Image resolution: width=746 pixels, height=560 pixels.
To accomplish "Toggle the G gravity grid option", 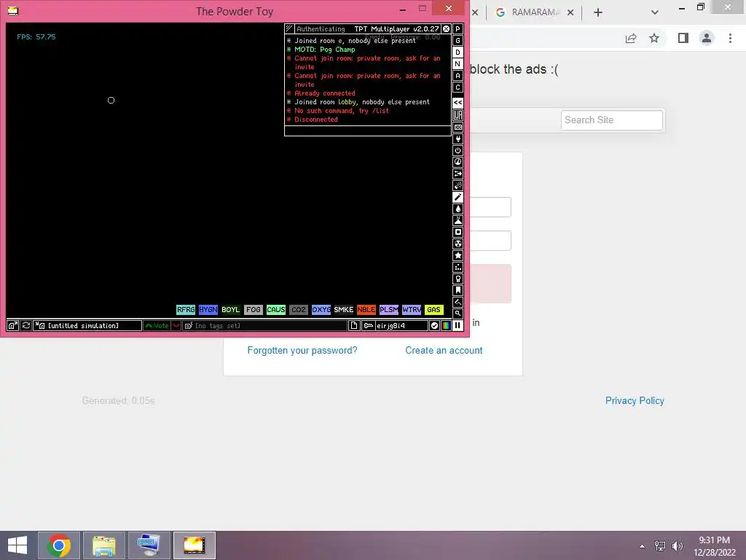I will tap(458, 41).
